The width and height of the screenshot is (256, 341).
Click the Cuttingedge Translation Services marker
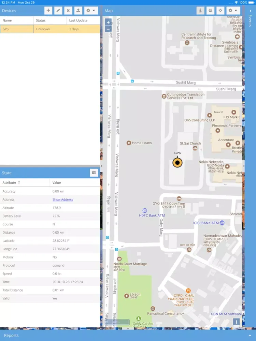tap(164, 97)
